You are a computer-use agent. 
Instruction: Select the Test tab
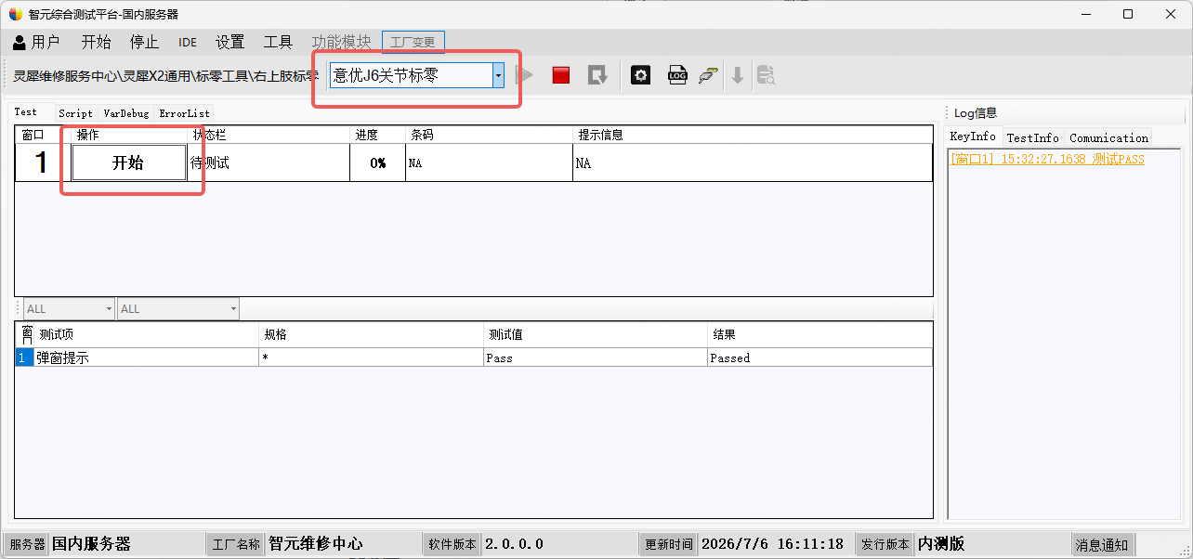26,111
